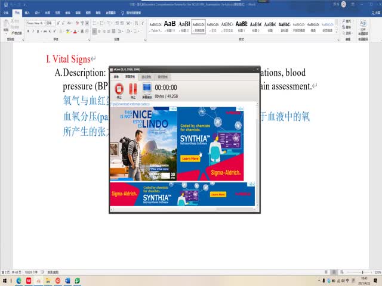Expand the Styles gallery more arrow
The width and height of the screenshot is (382, 286).
point(337,32)
